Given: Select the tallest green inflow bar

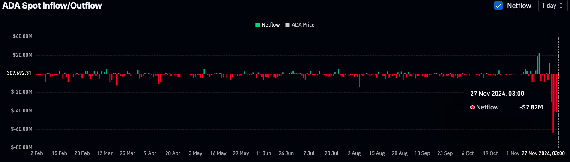Looking at the screenshot, I should pyautogui.click(x=539, y=63).
